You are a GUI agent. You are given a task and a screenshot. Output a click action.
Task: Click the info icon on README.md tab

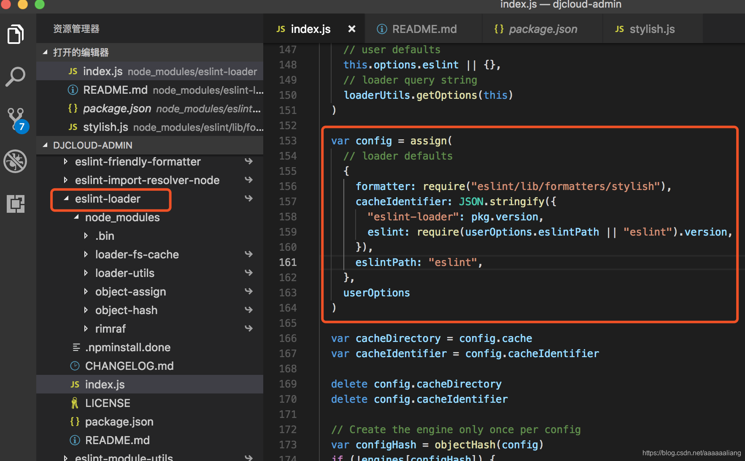[382, 29]
